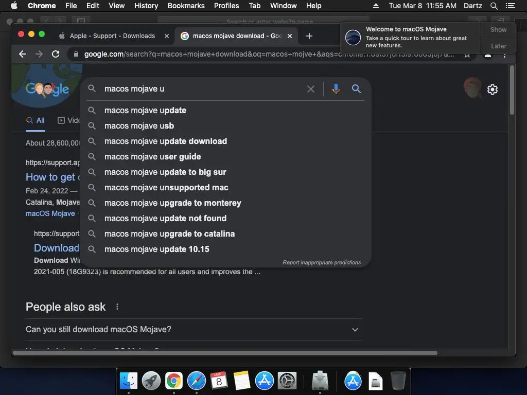Close the Apple Support Downloads tab
The image size is (527, 395).
click(x=166, y=36)
